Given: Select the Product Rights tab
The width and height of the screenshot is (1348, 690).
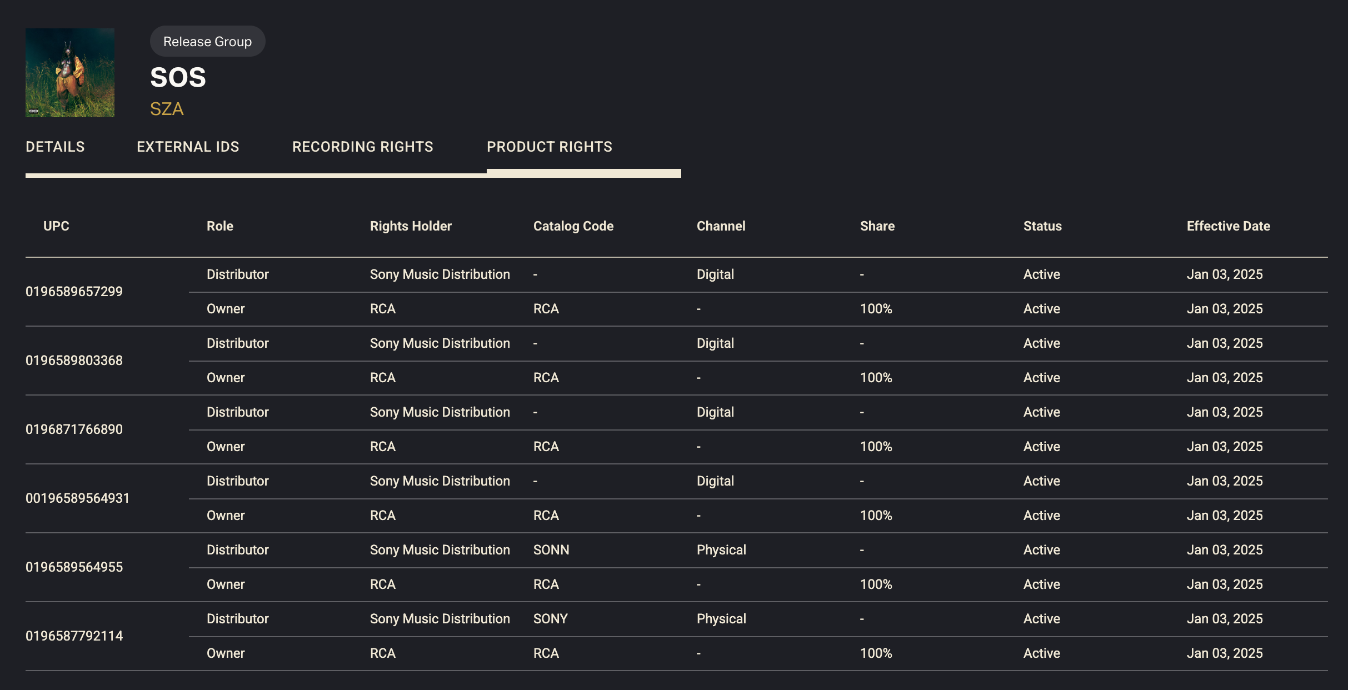Looking at the screenshot, I should pos(549,147).
